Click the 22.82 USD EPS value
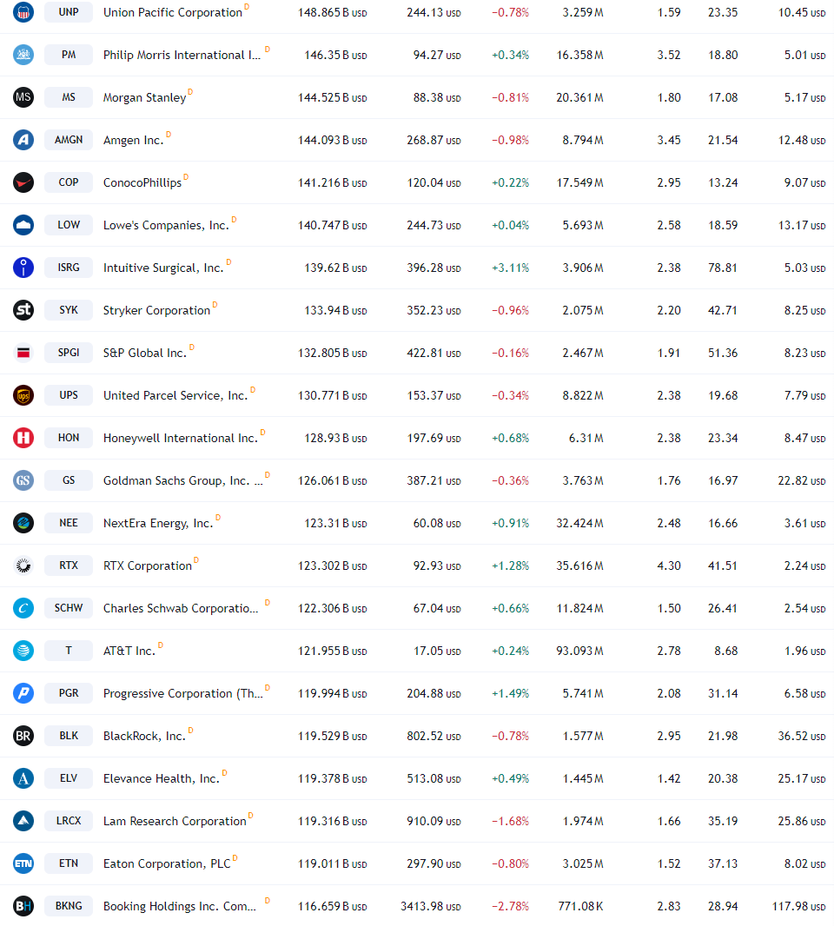 [x=802, y=480]
